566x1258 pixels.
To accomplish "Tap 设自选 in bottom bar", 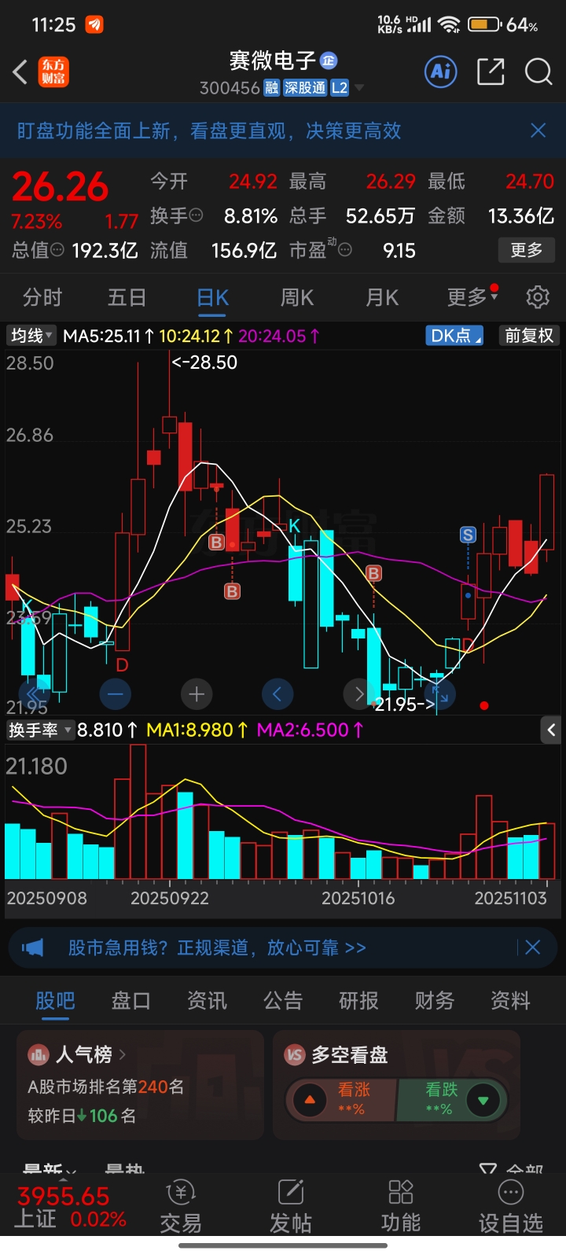I will point(511,1207).
